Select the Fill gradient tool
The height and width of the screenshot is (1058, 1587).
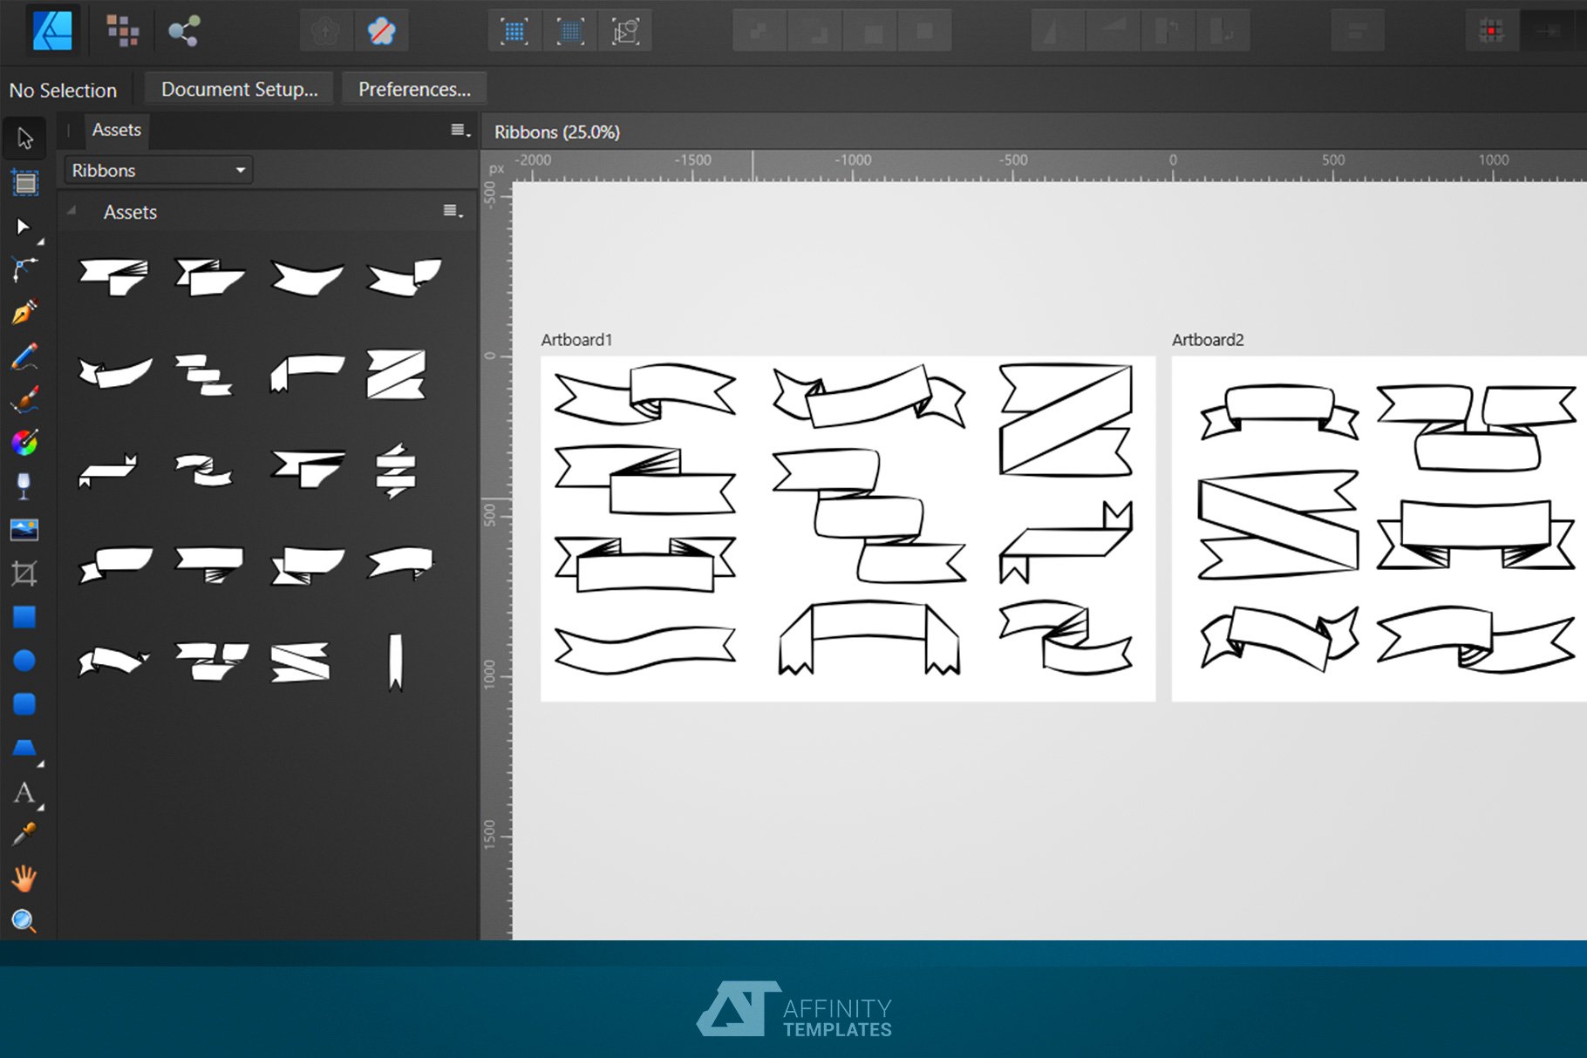click(25, 443)
